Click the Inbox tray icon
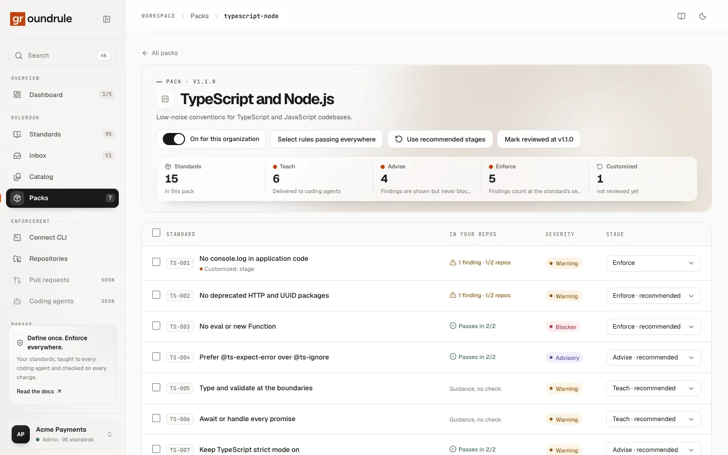Image resolution: width=728 pixels, height=455 pixels. click(x=17, y=155)
